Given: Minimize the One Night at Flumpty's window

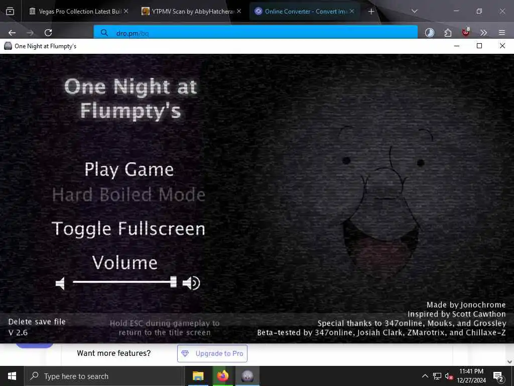Looking at the screenshot, I should 457,46.
